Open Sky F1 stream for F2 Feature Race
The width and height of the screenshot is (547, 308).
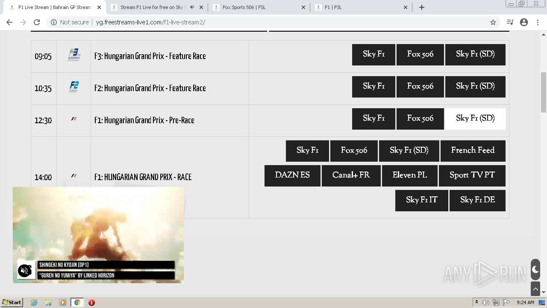[373, 86]
